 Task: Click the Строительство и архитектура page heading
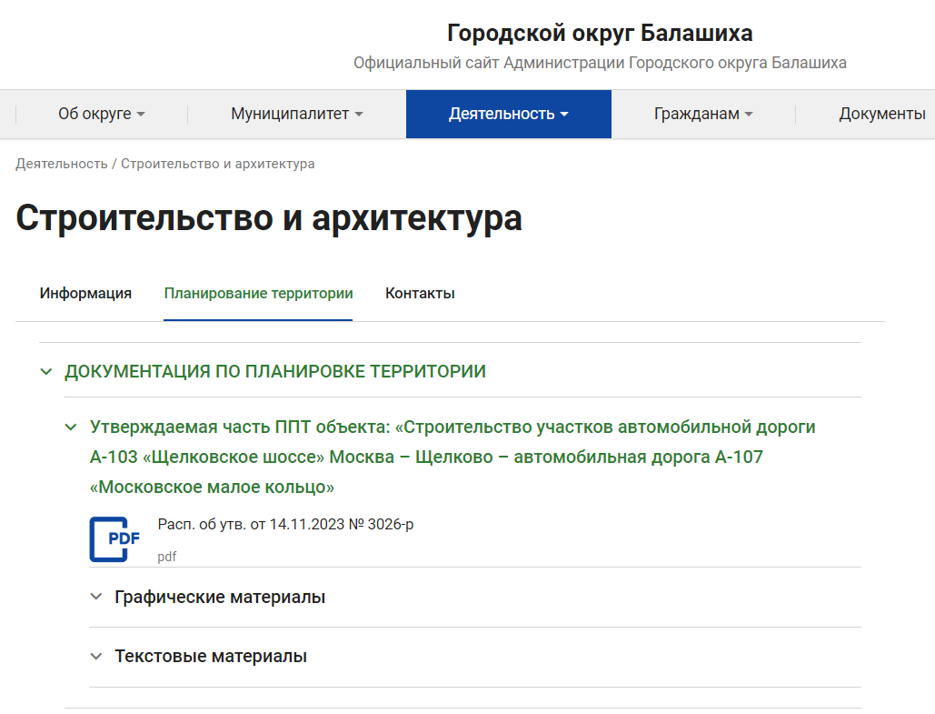point(266,218)
